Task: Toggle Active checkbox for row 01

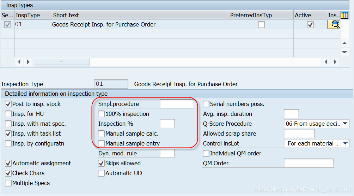Action: [x=310, y=24]
